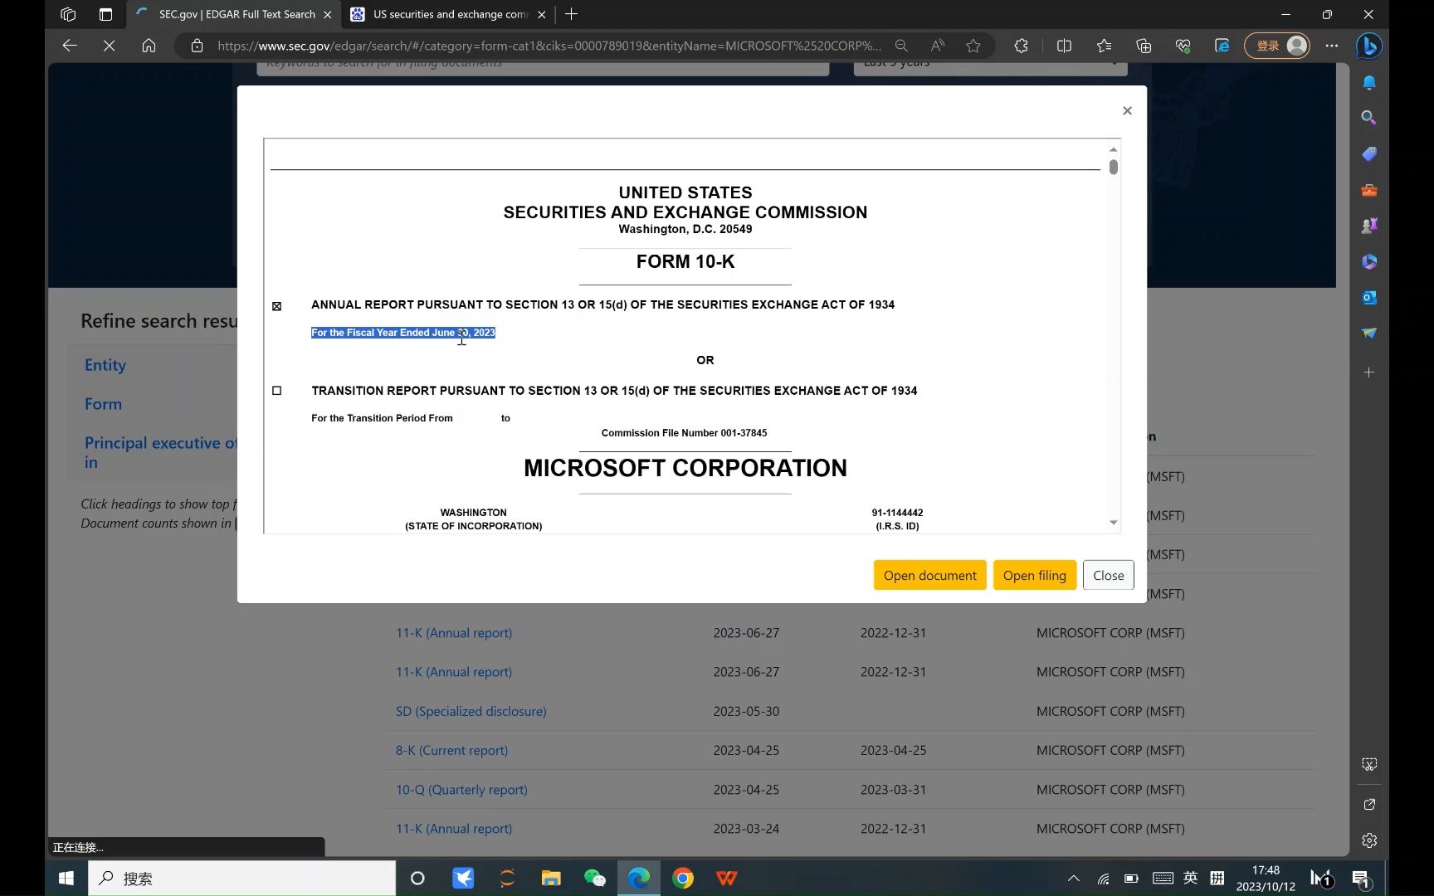Open the date range dropdown
The image size is (1434, 896).
(990, 67)
